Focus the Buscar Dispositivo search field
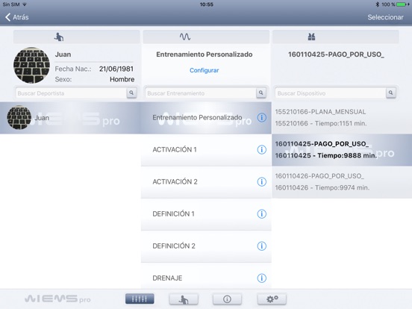This screenshot has width=412, height=309. 331,93
